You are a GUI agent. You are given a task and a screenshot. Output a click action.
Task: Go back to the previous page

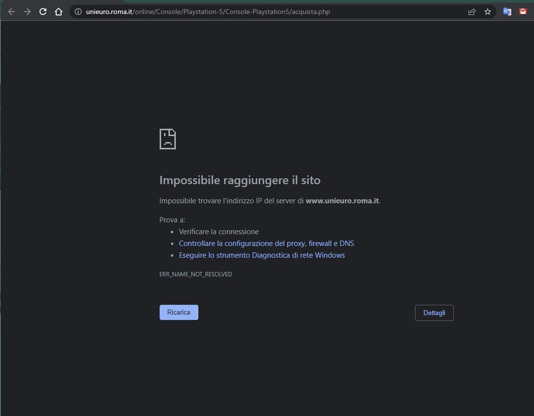coord(12,12)
